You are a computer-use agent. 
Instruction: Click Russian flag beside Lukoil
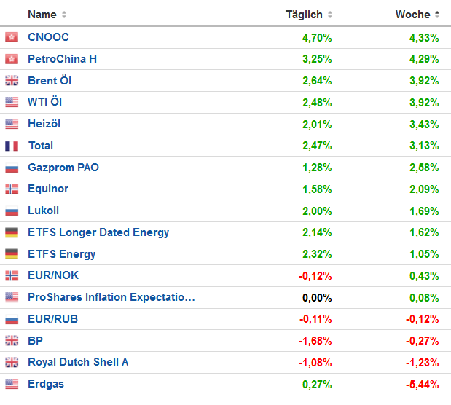[12, 211]
